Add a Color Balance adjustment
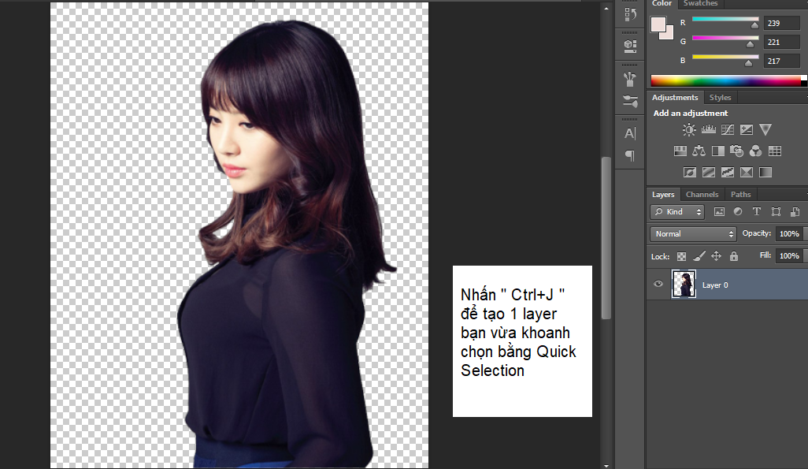The height and width of the screenshot is (469, 808). [699, 151]
